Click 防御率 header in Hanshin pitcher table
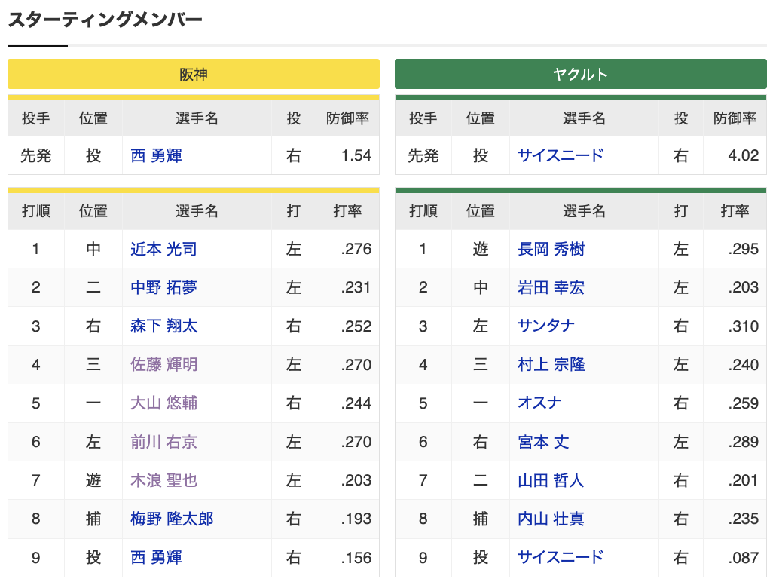 (347, 118)
